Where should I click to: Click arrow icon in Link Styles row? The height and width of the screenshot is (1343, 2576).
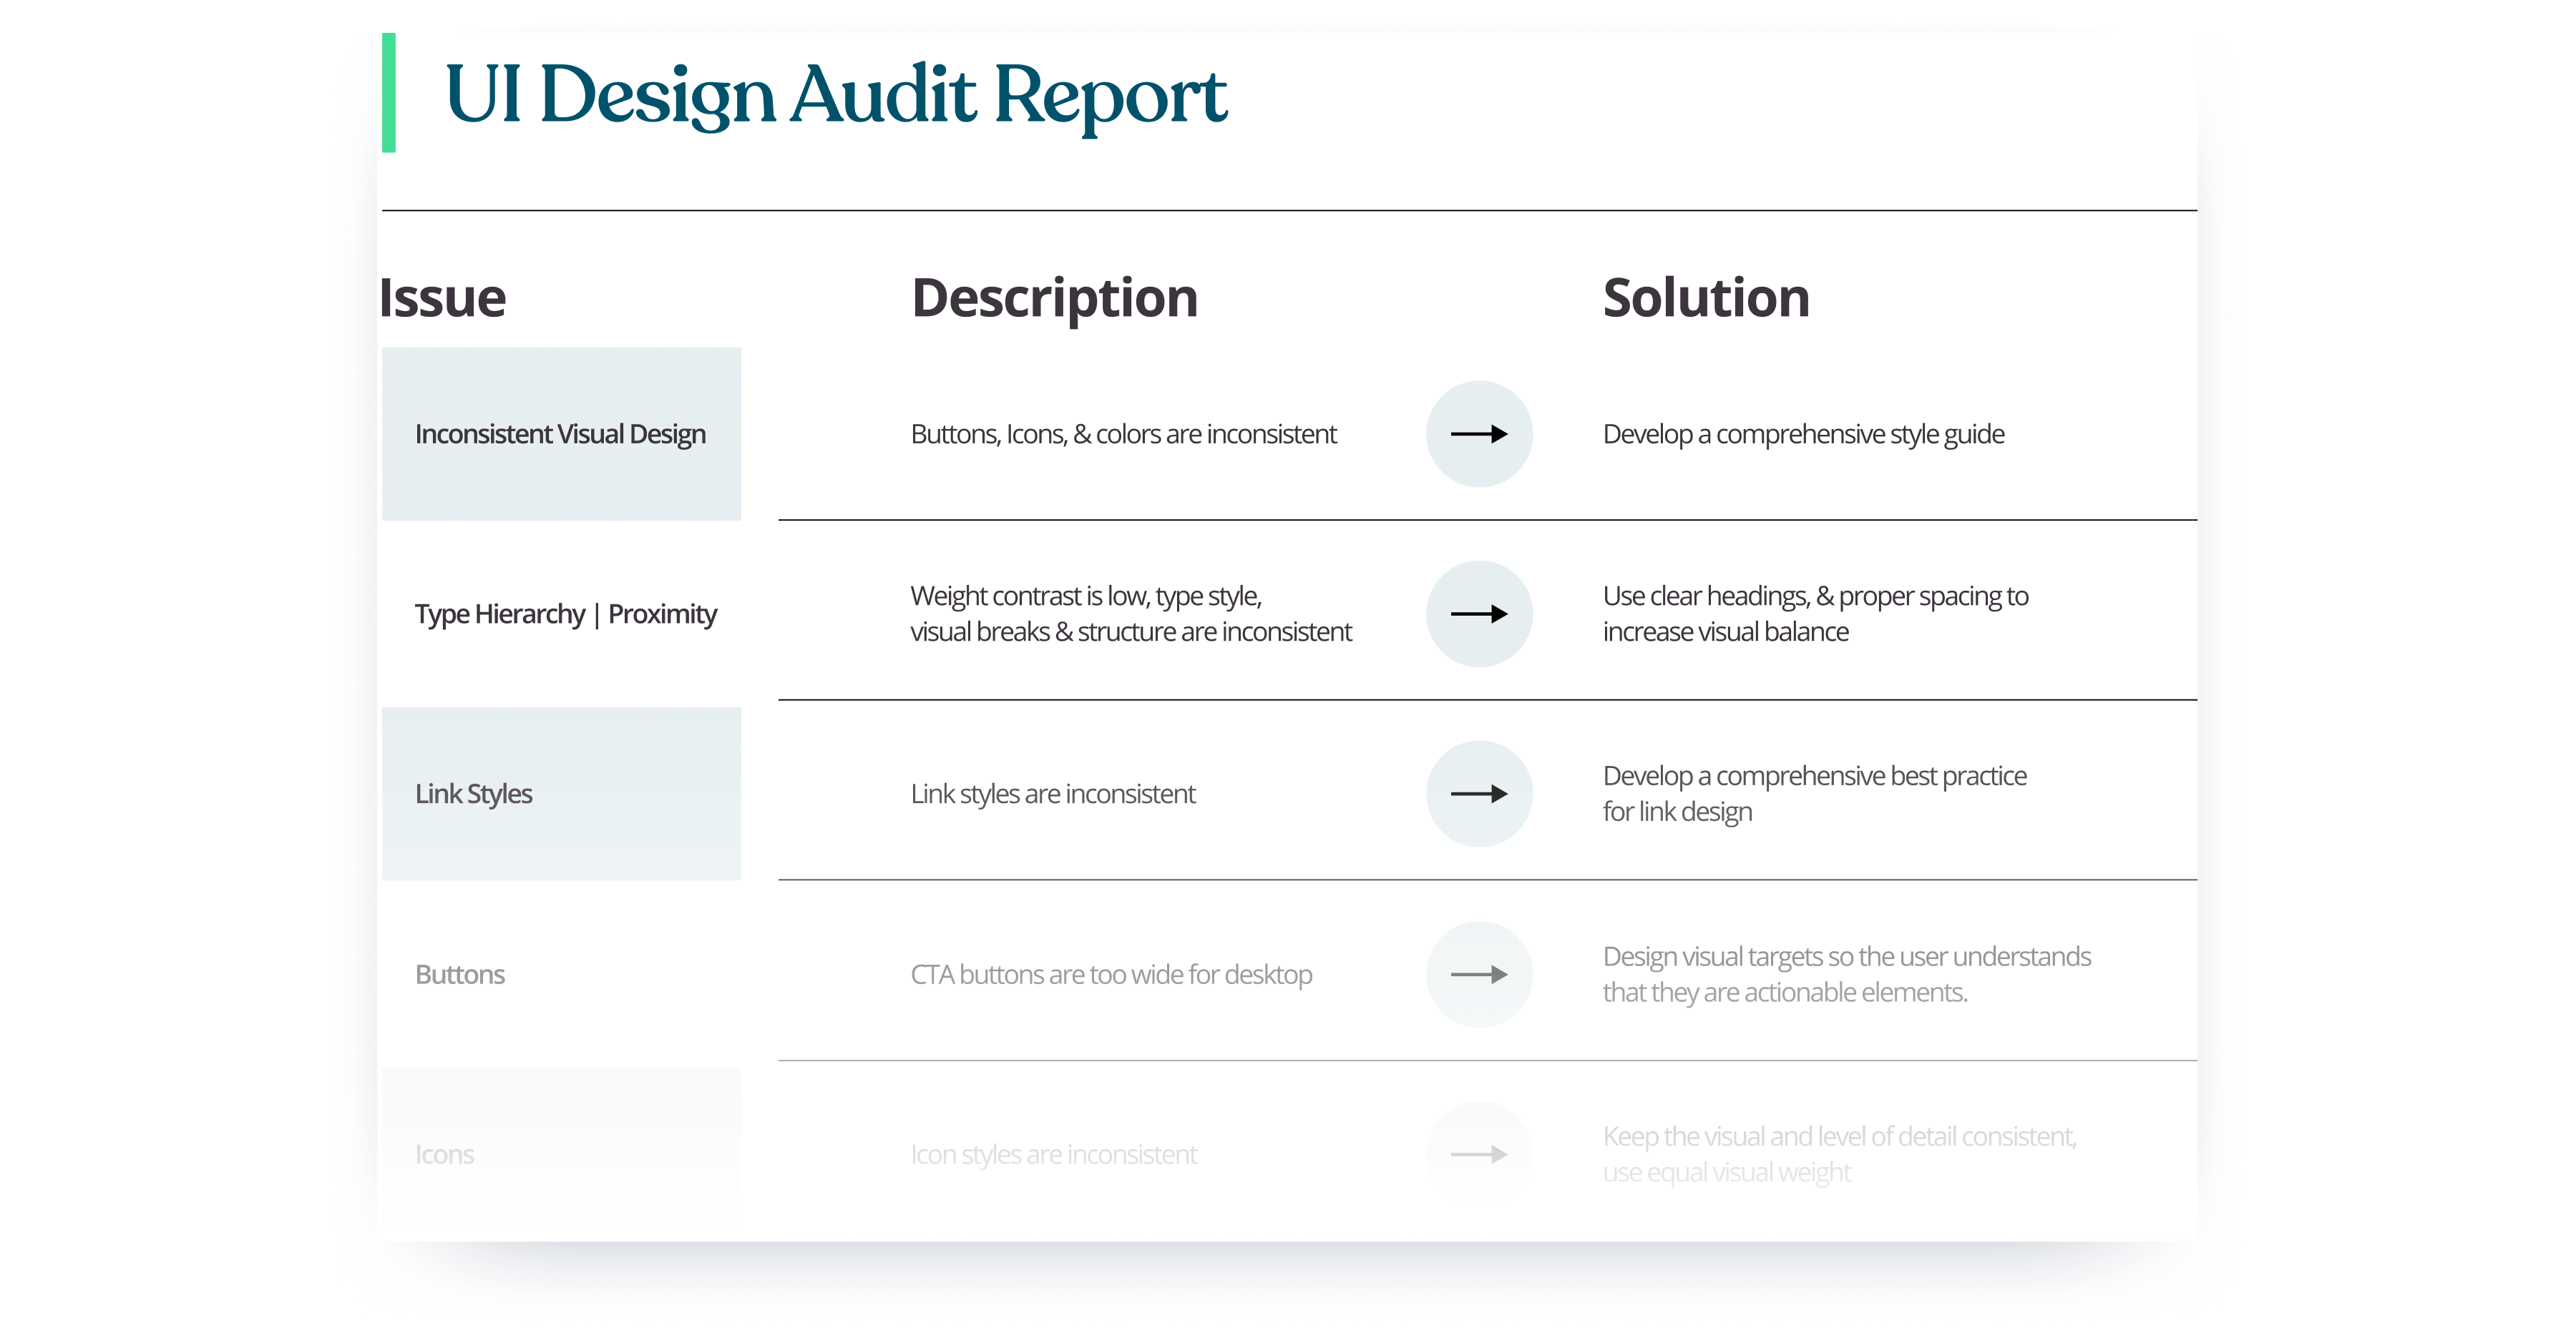coord(1479,793)
